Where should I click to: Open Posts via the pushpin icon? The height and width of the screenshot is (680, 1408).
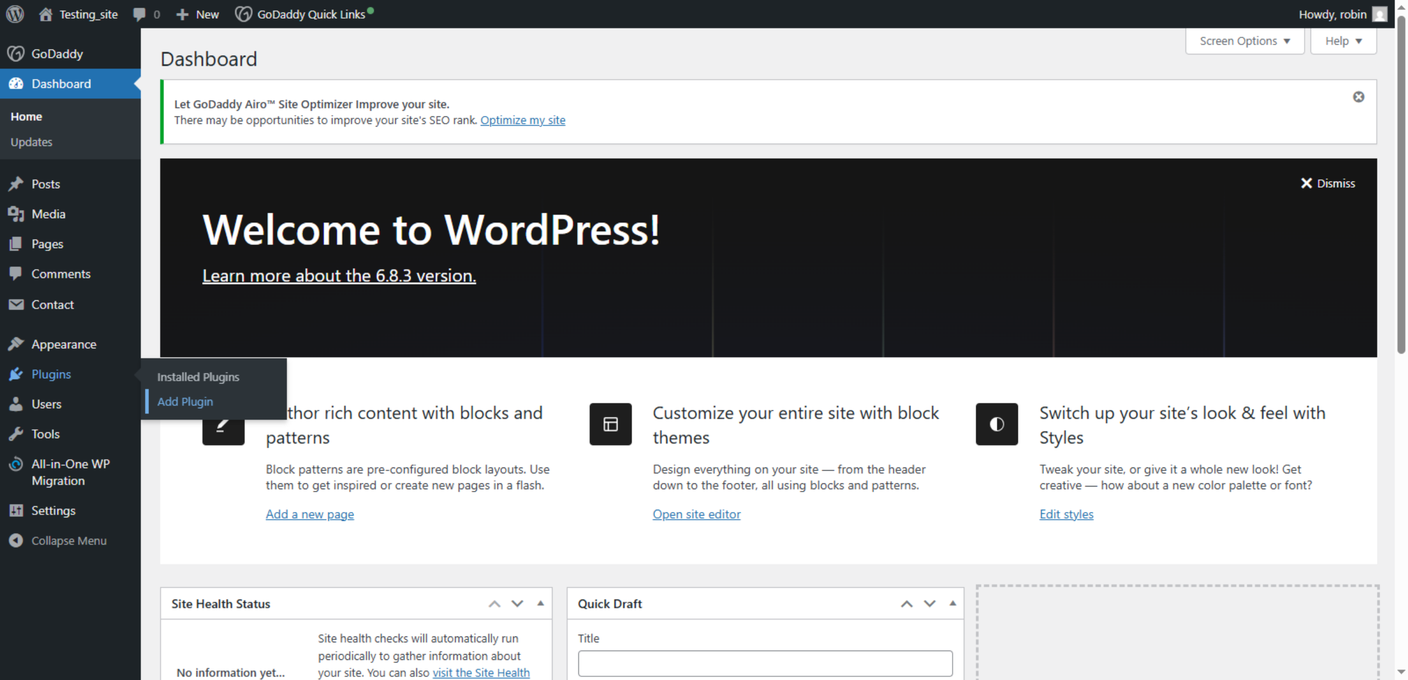coord(16,184)
